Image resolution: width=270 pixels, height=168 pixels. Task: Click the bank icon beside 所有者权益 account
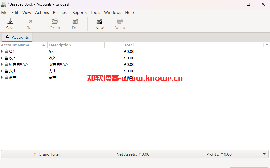point(6,64)
